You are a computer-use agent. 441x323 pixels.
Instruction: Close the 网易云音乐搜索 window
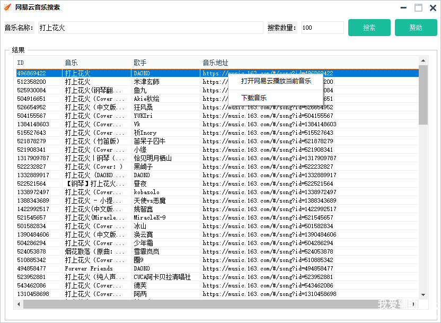[x=433, y=8]
